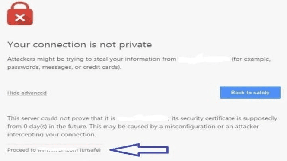Open the Proceed to site (unsafe) link
Screen dimensions: 287x161
point(54,150)
